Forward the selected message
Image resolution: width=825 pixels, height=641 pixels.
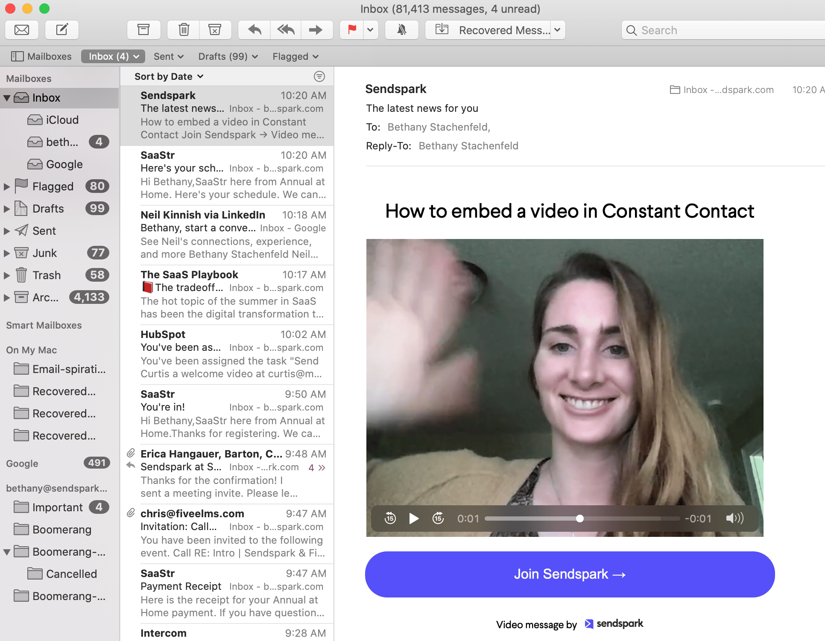(x=316, y=30)
